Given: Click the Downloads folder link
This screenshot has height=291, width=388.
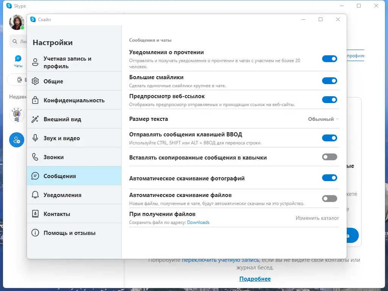Looking at the screenshot, I should [198, 222].
